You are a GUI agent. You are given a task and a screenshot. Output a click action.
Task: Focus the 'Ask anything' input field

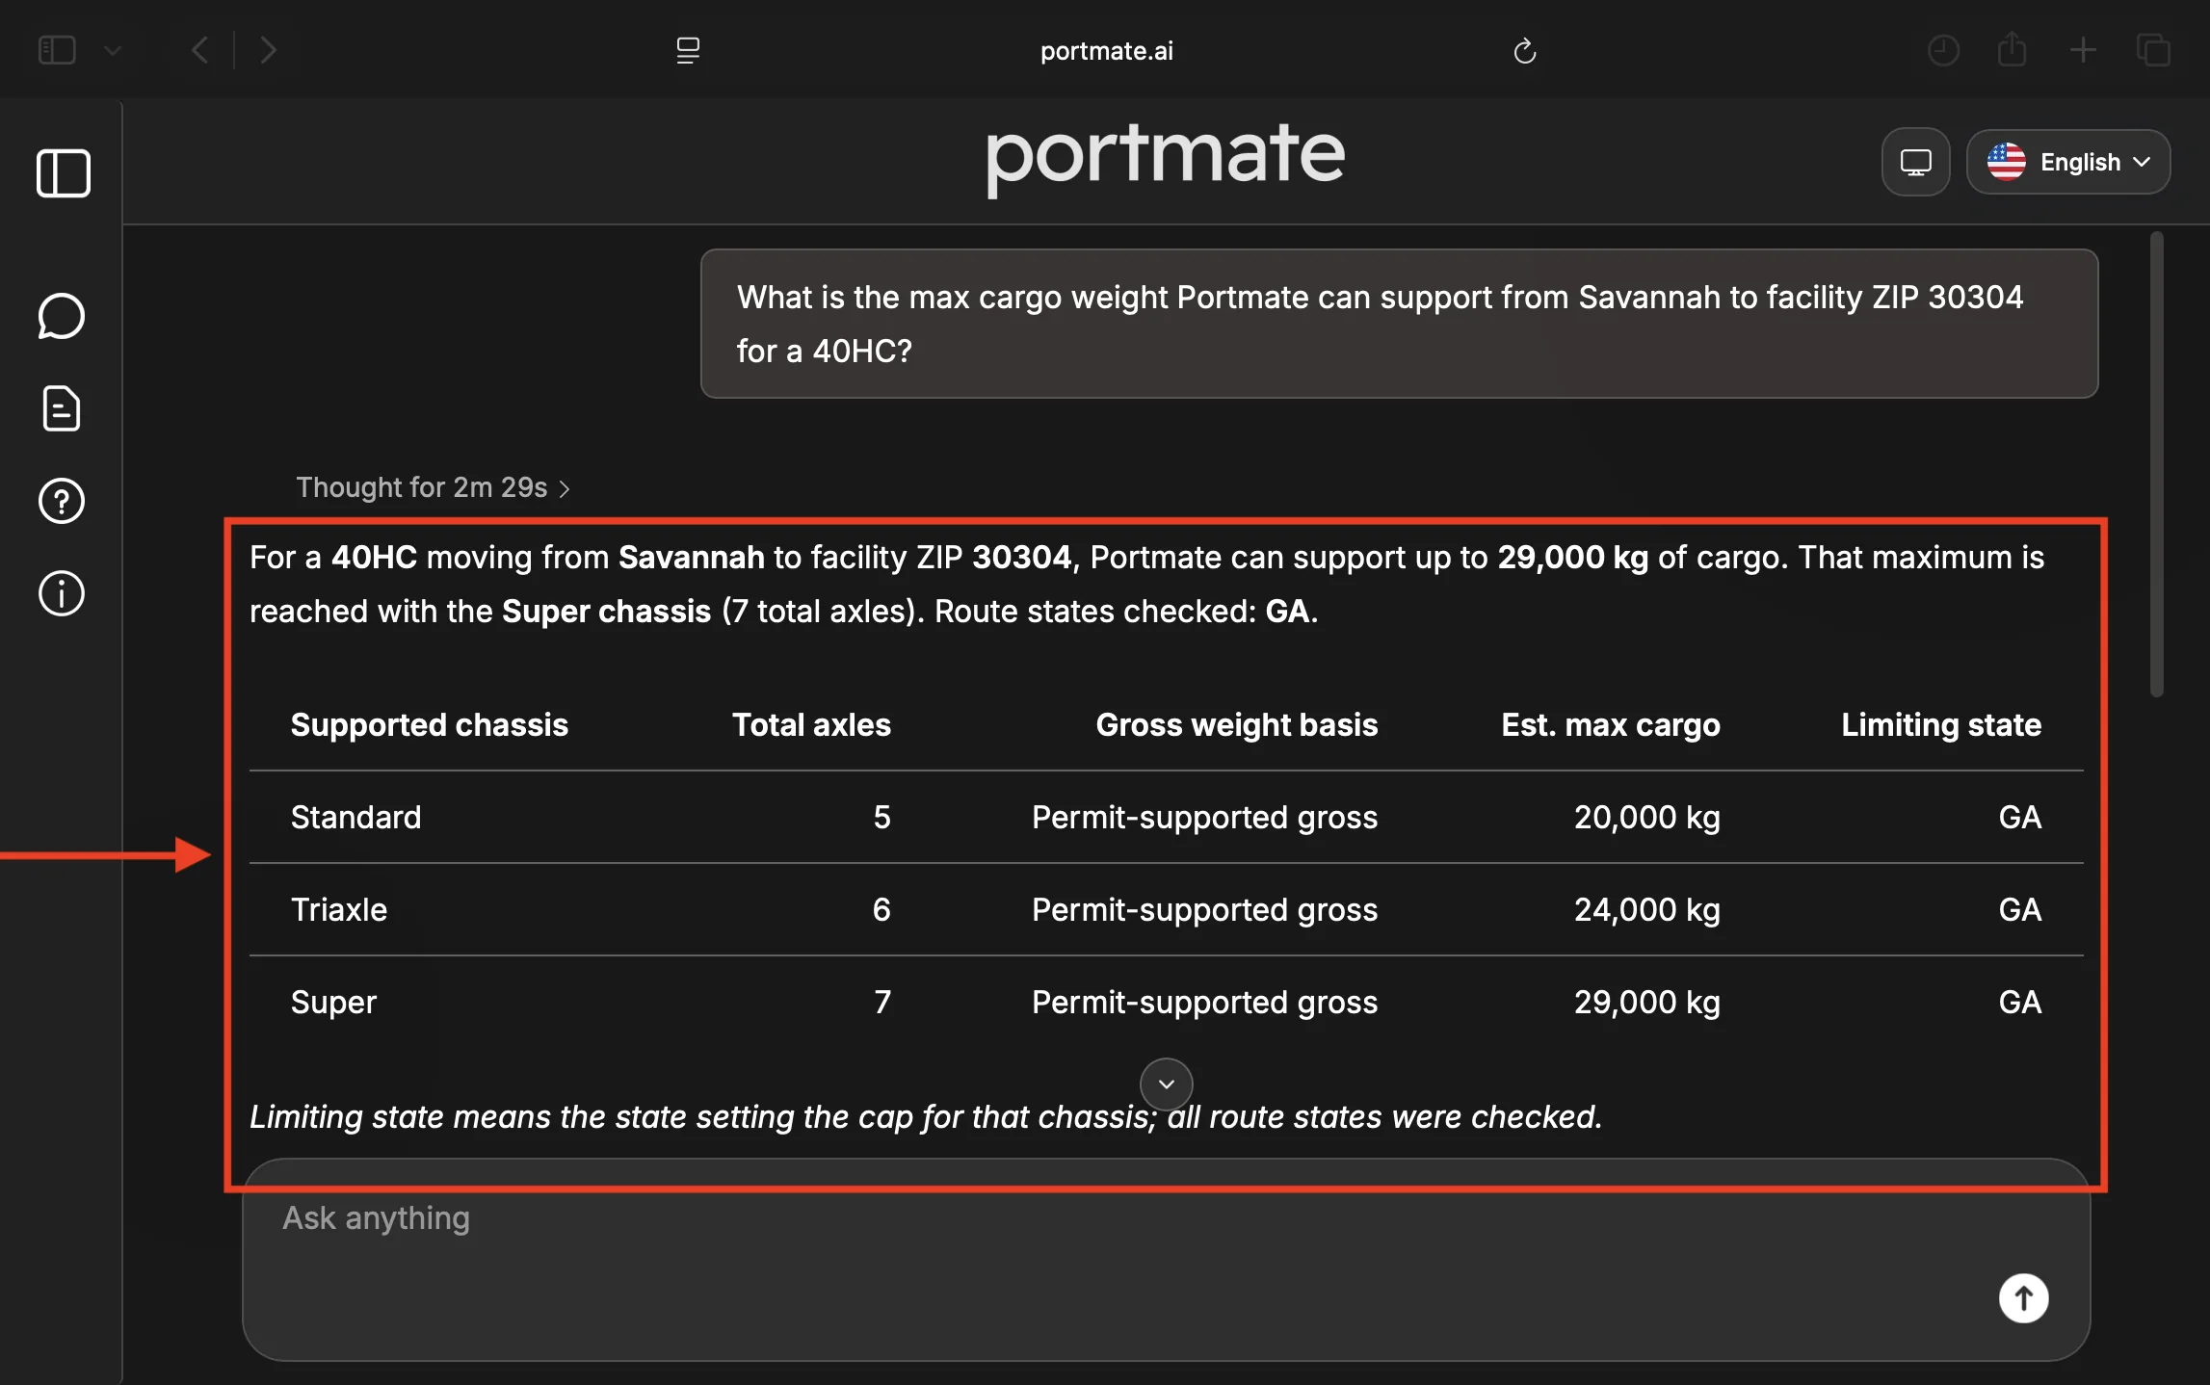[x=1166, y=1260]
